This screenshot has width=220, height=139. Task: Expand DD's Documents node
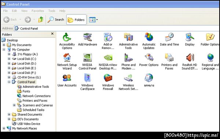(9, 119)
